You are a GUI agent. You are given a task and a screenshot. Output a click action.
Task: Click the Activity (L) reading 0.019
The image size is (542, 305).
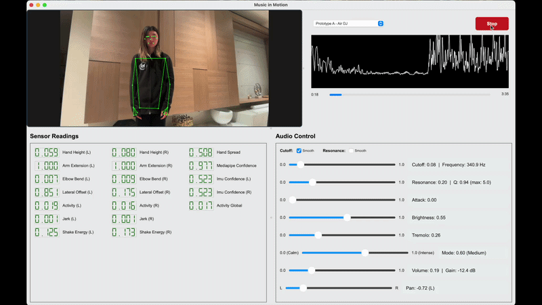click(47, 205)
